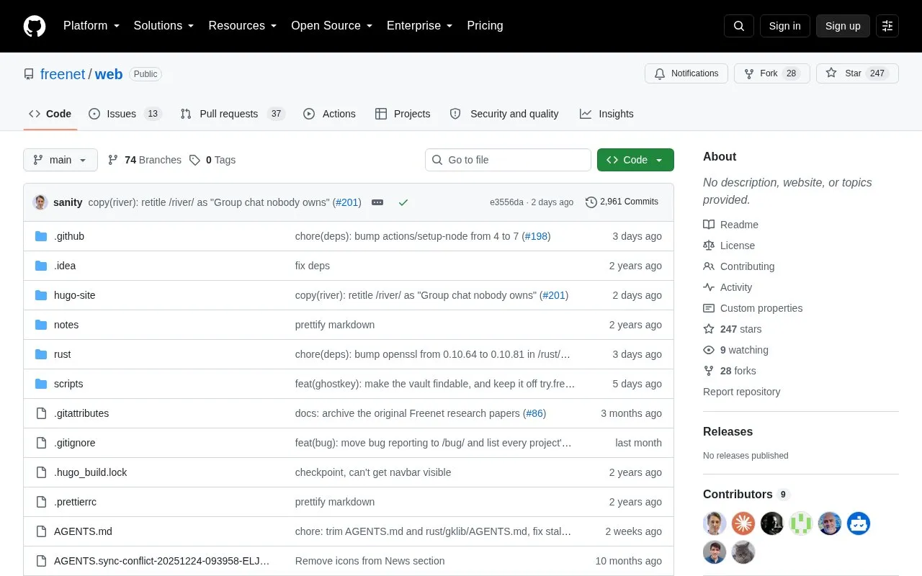Open commit hash e3556da
Screen dimensions: 922x576
tap(506, 202)
